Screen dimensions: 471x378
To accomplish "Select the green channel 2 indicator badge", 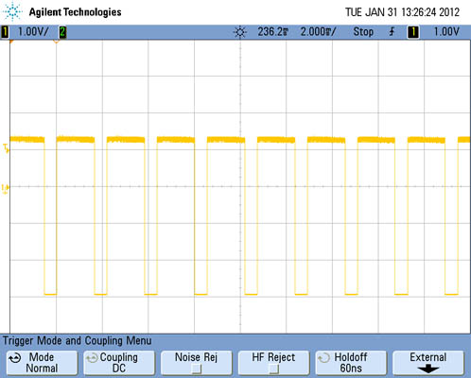I will 62,32.
